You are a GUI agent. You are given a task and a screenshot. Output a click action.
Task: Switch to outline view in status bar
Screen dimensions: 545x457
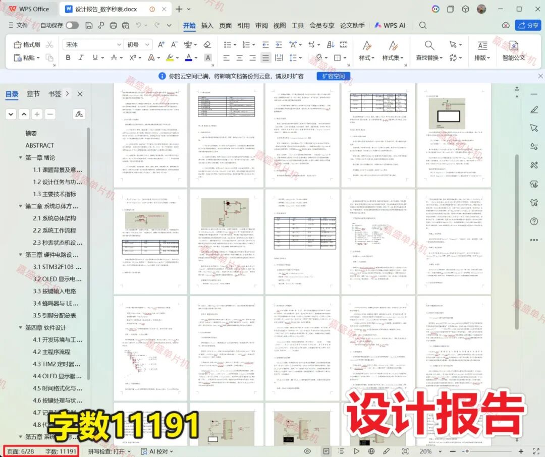pyautogui.click(x=341, y=451)
